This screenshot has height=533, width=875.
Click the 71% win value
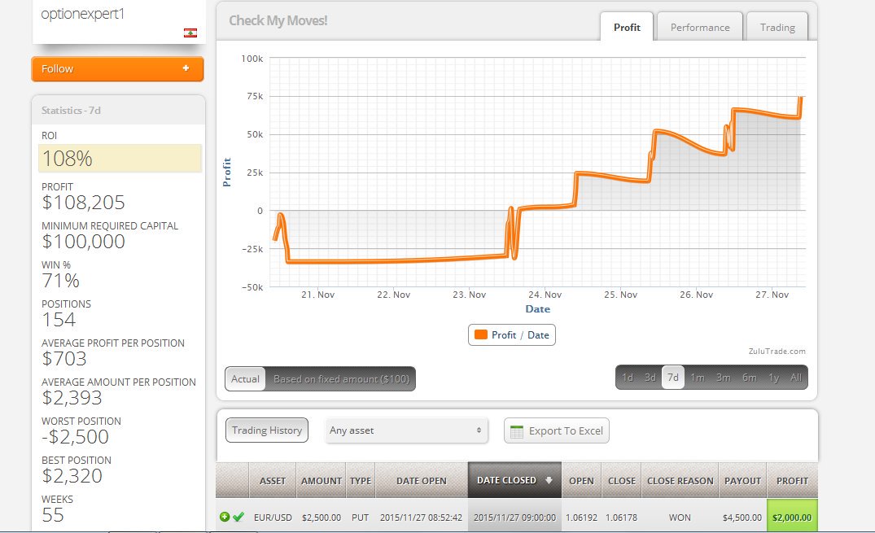[x=61, y=280]
